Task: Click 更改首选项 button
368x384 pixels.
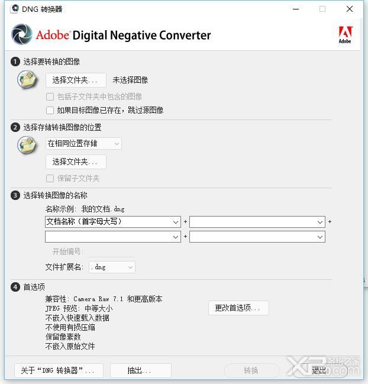Action: click(238, 308)
